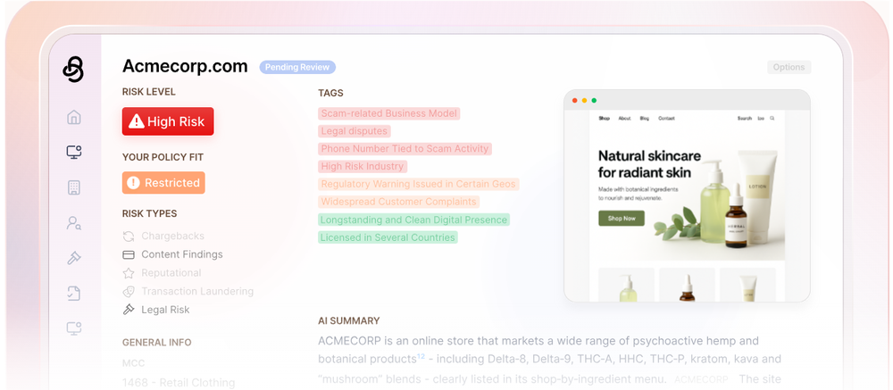Screen dimensions: 893x390
Task: Click the AI SUMMARY heading
Action: 348,321
